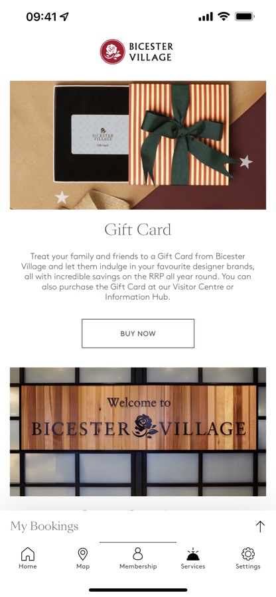Tap the My Bookings heading

pyautogui.click(x=44, y=527)
